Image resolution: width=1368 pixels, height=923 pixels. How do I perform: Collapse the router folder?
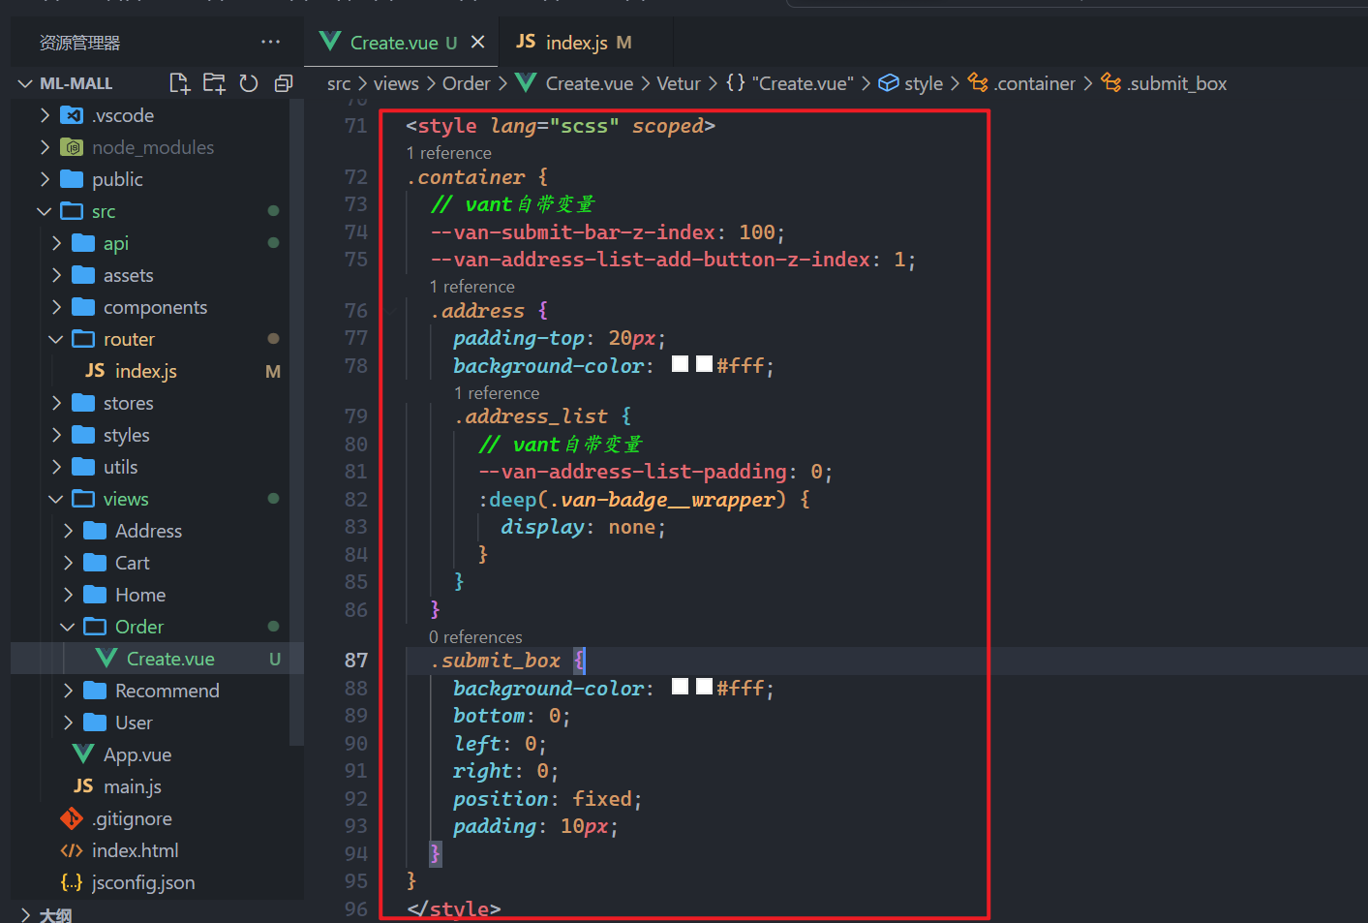coord(55,339)
